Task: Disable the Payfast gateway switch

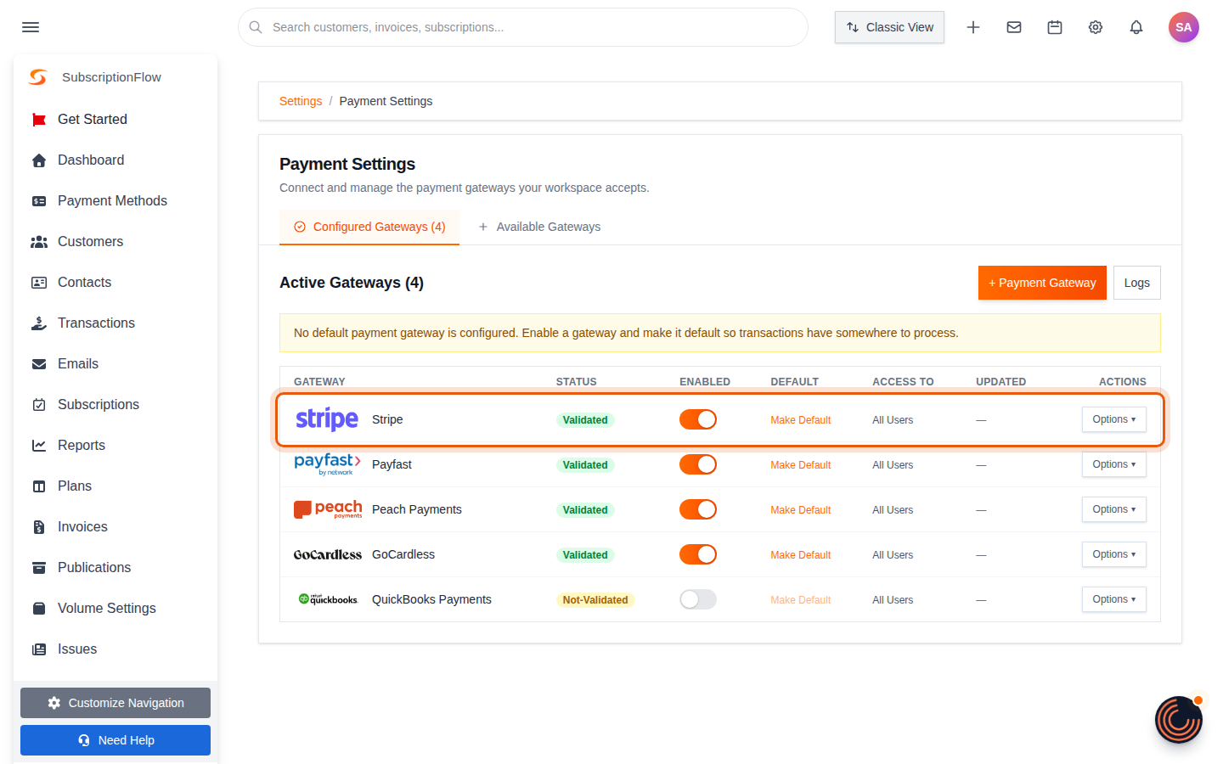Action: pos(698,464)
